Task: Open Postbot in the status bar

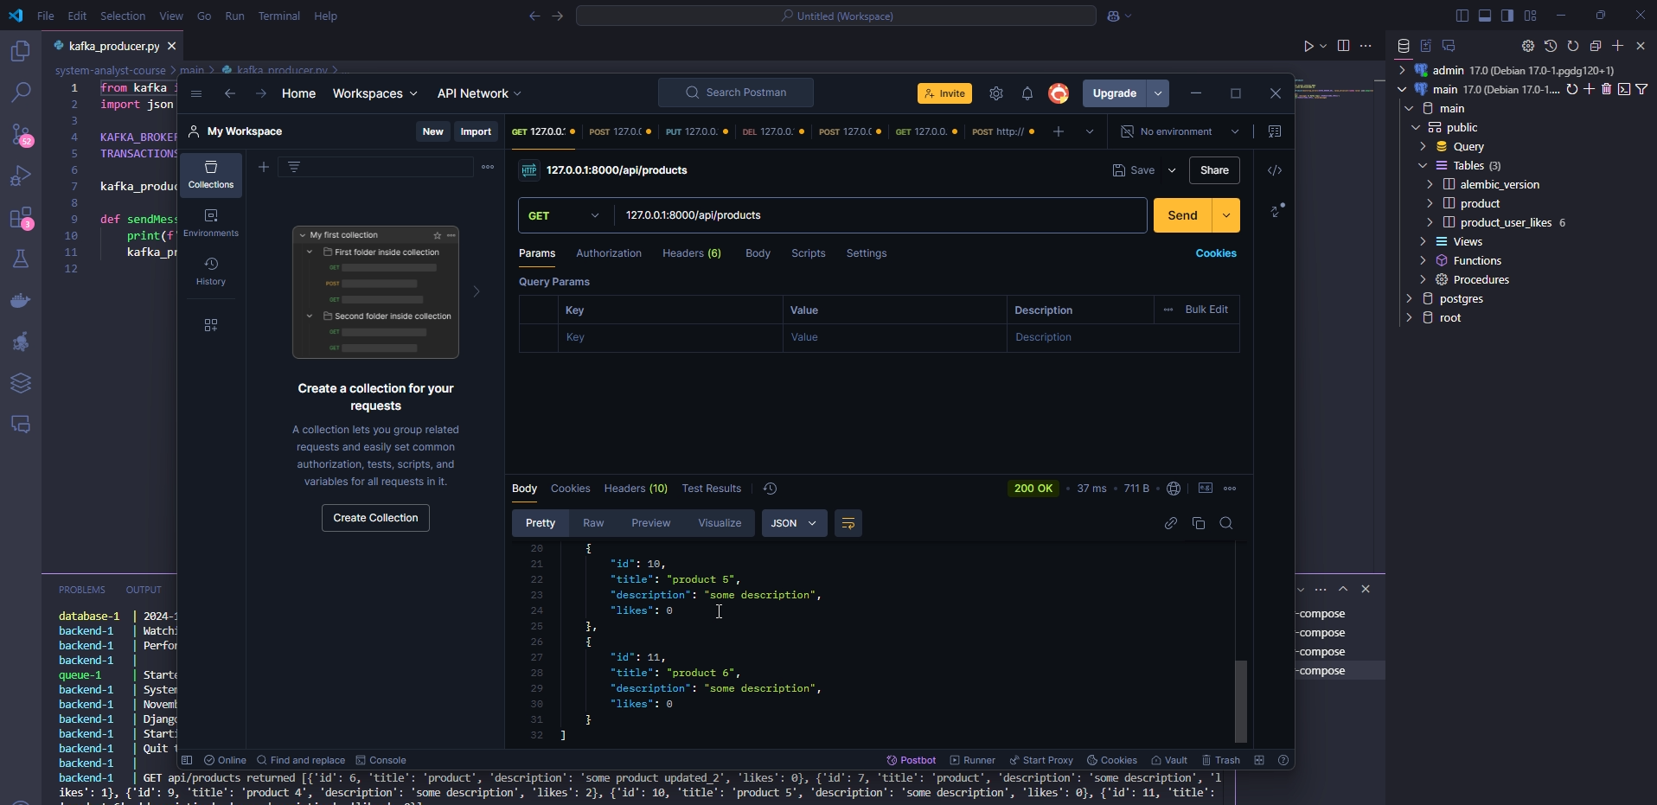Action: pos(912,760)
